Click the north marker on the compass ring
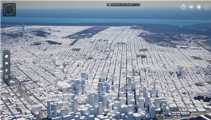The width and height of the screenshot is (211, 120). coord(10,5)
